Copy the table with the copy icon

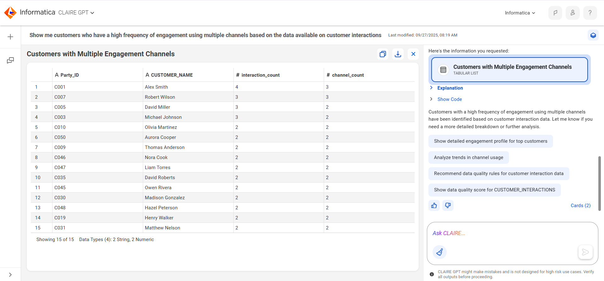pyautogui.click(x=383, y=54)
